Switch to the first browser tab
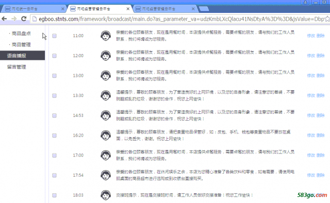The image size is (330, 203). tap(34, 9)
